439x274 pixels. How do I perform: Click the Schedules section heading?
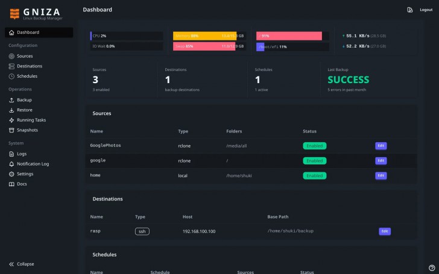104,255
